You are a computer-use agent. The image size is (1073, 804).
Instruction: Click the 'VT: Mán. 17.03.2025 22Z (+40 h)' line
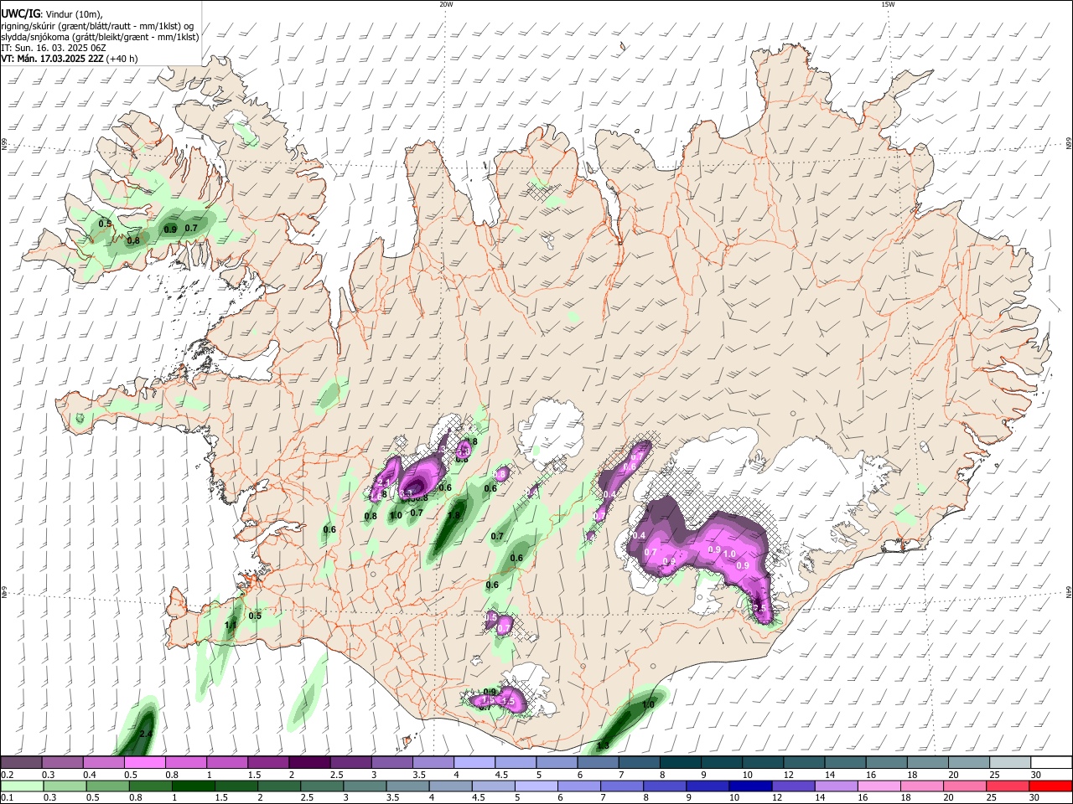pos(70,59)
